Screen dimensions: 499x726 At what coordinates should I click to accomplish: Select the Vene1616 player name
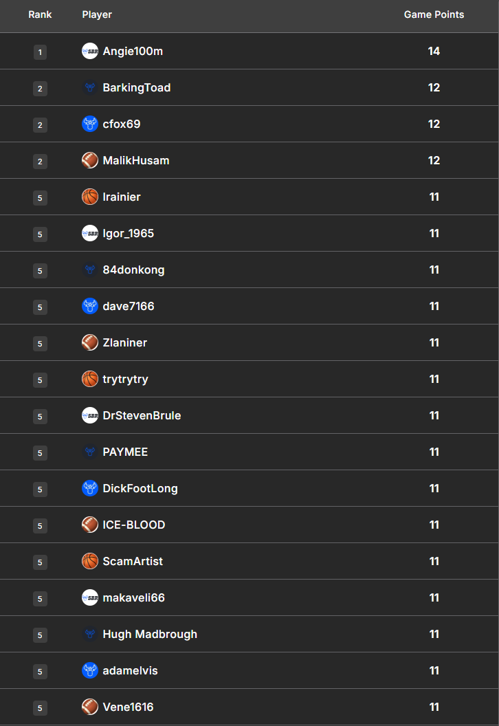click(x=128, y=707)
